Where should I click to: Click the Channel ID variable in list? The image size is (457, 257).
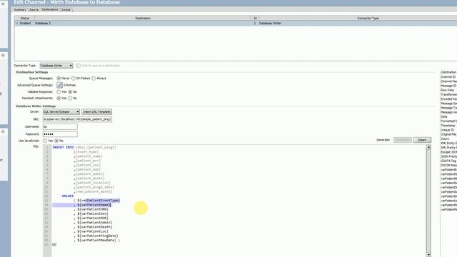[x=448, y=77]
